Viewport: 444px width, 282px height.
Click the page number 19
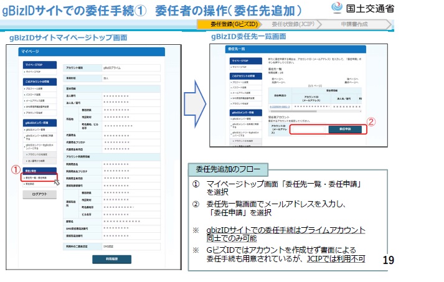pyautogui.click(x=388, y=260)
